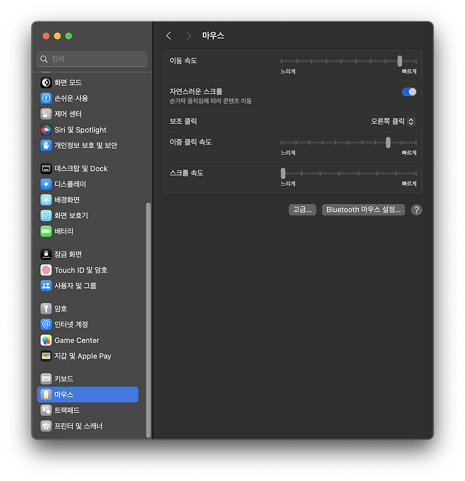
Task: Open 프린터 및 스캐너 printer icon
Action: [46, 426]
